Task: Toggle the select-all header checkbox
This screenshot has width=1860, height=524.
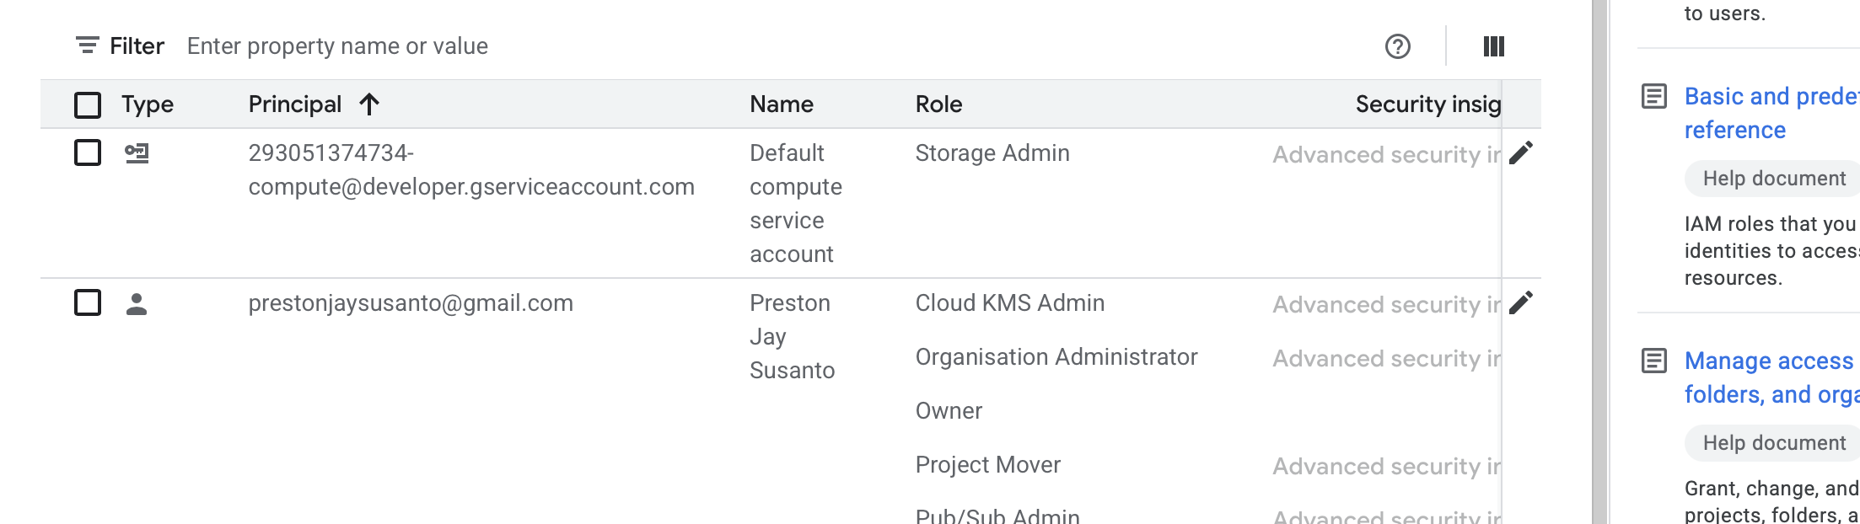Action: [88, 105]
